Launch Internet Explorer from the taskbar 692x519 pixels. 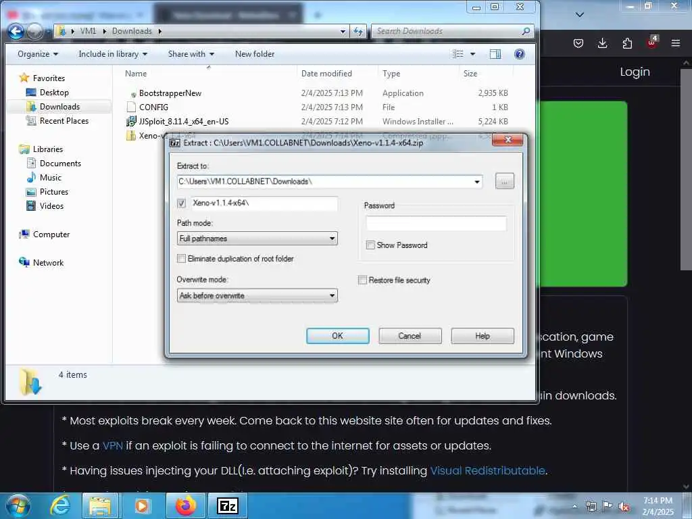(60, 505)
